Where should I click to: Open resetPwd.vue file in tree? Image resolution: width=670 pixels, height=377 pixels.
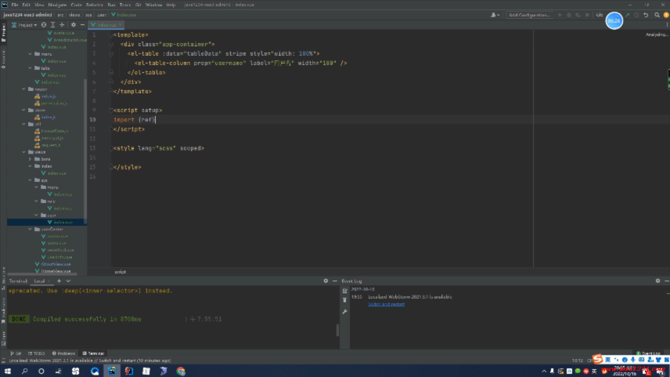click(61, 250)
